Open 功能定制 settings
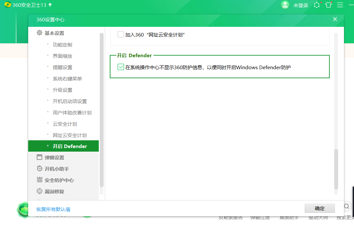The width and height of the screenshot is (354, 225). pyautogui.click(x=63, y=45)
